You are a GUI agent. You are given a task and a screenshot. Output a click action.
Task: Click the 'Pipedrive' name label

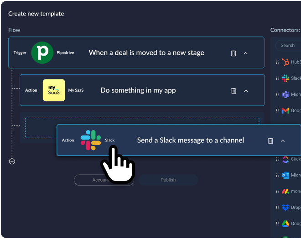[65, 52]
